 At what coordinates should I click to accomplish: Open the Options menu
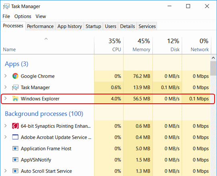23,16
